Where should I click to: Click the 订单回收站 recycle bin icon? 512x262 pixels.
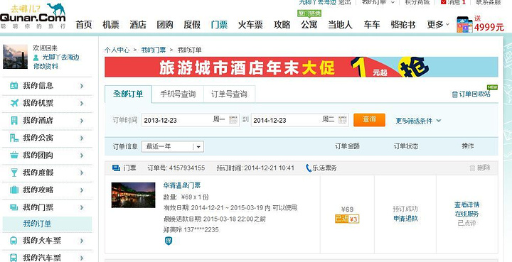[454, 94]
